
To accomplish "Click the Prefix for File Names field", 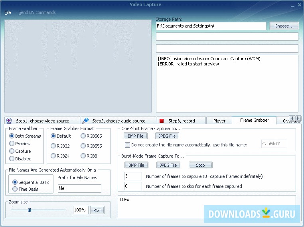I will pos(79,188).
